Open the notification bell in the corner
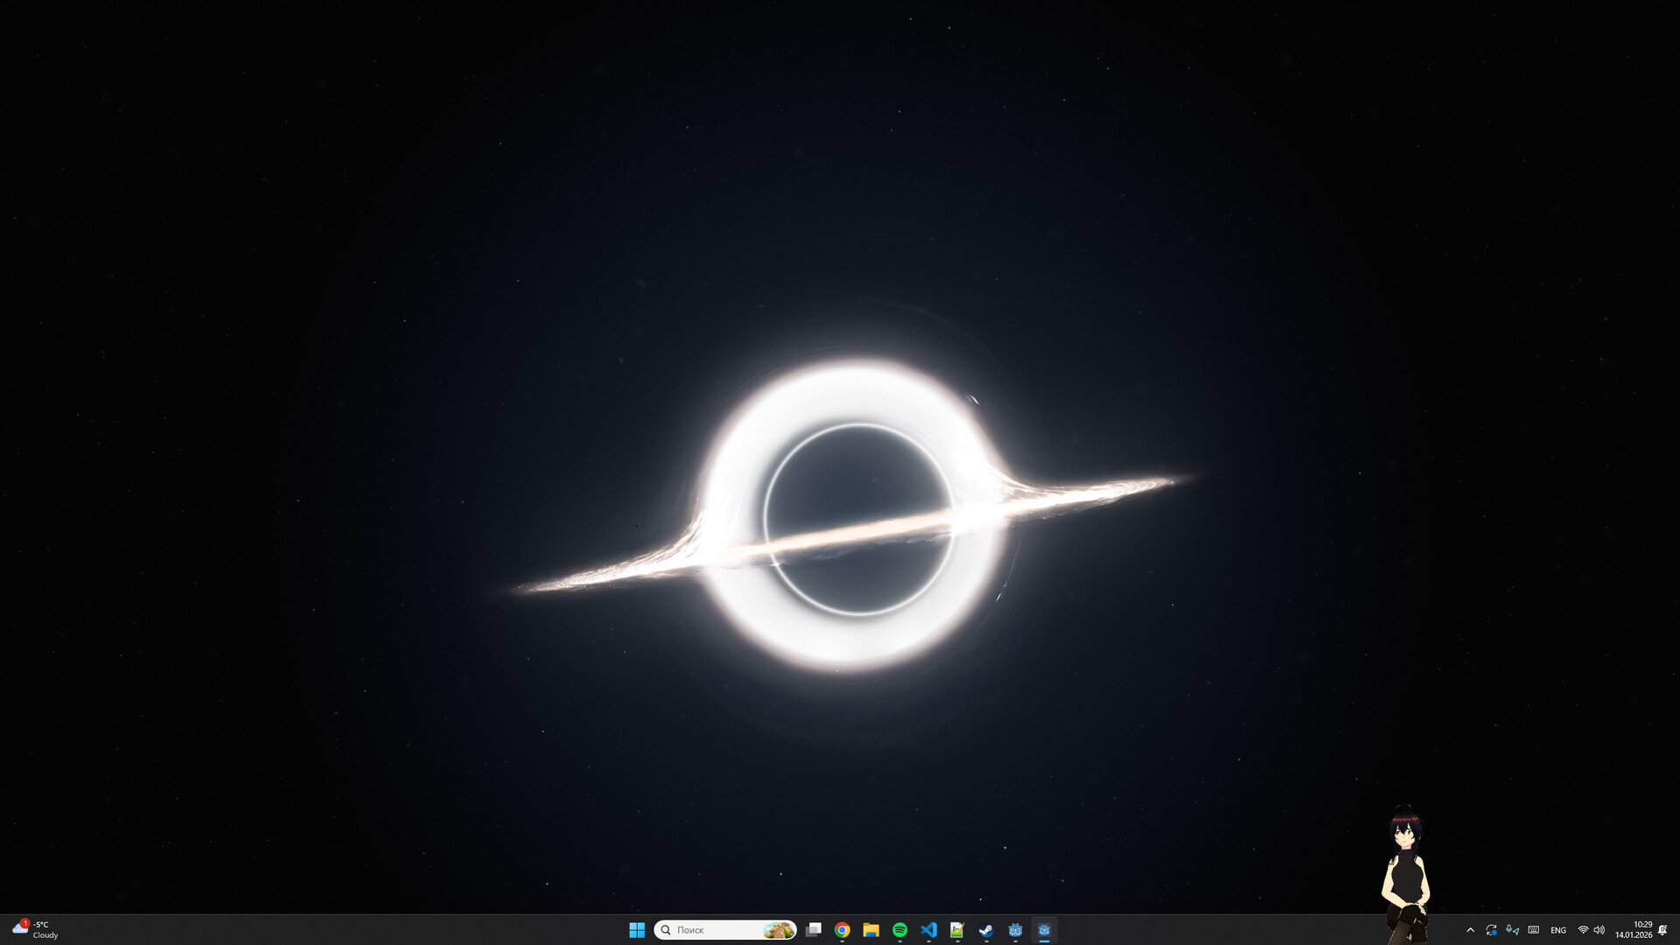The width and height of the screenshot is (1680, 945). click(x=1662, y=930)
